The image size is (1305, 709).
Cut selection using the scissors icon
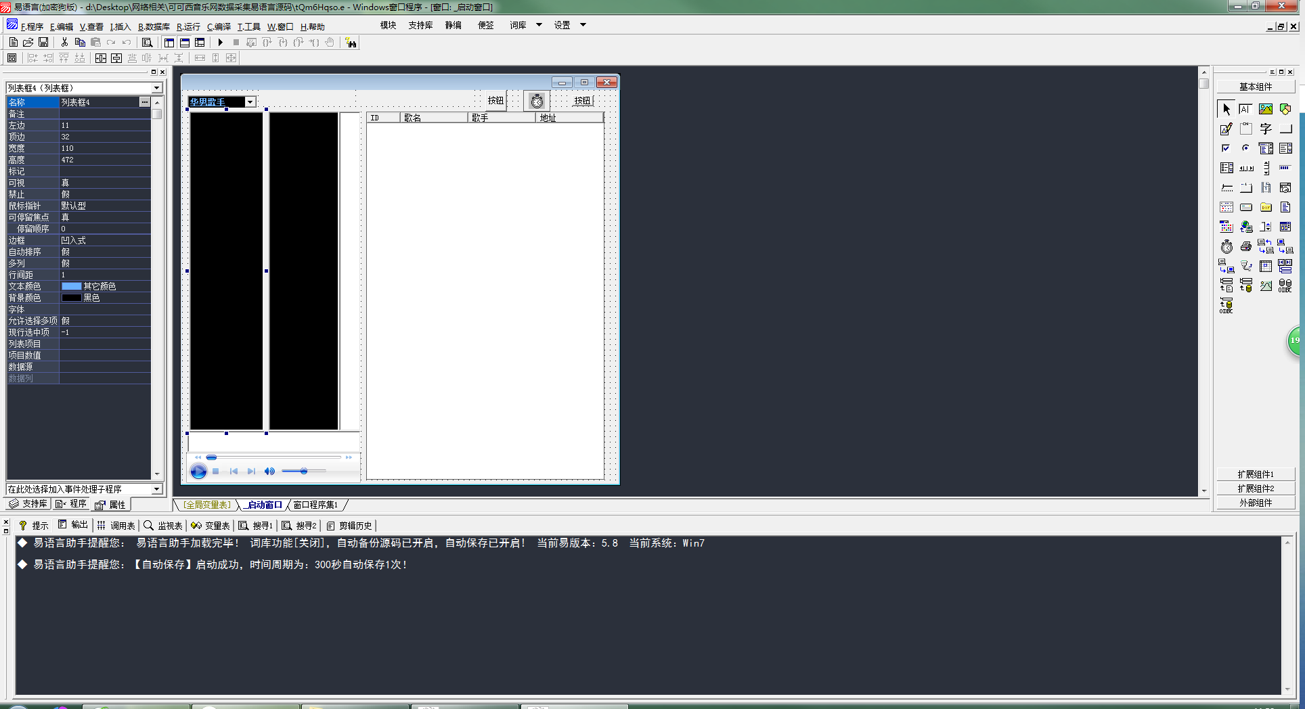64,42
